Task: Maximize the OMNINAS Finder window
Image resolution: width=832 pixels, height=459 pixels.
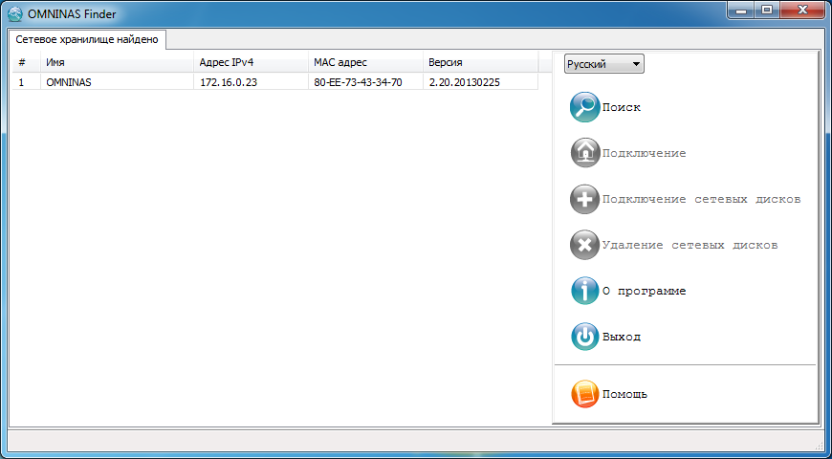Action: tap(767, 9)
